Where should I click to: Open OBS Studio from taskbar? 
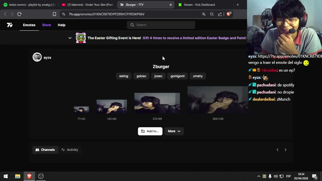point(41,176)
